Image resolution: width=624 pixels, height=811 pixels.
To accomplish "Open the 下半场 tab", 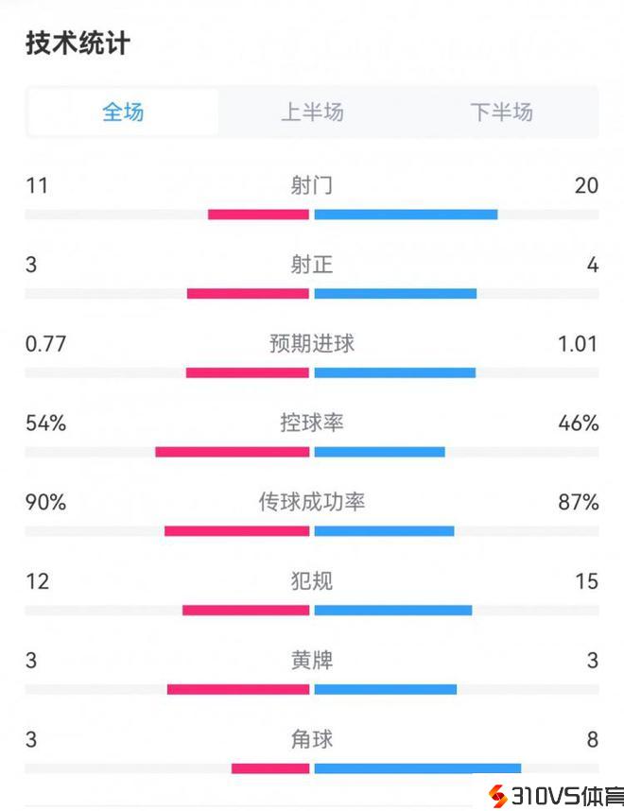I will coord(501,112).
